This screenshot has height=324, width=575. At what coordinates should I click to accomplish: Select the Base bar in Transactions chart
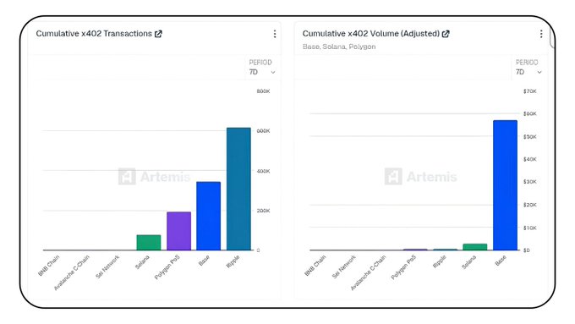(x=209, y=216)
